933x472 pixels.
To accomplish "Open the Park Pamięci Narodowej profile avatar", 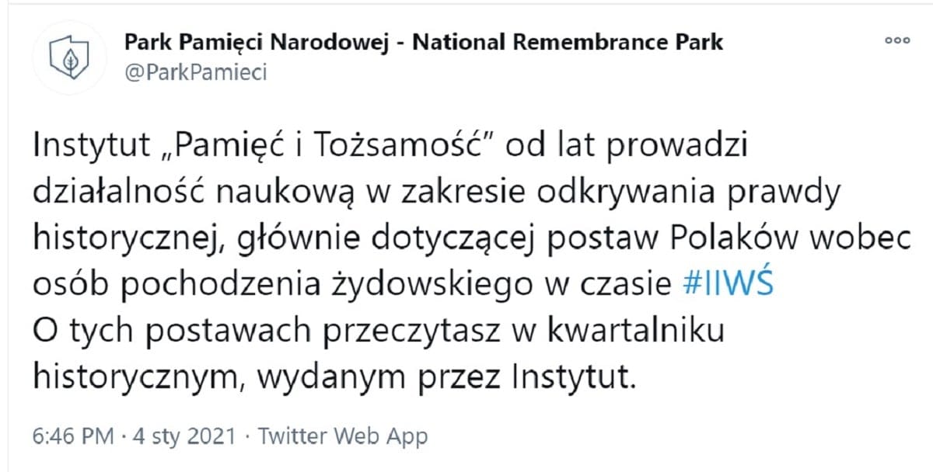I will click(71, 57).
